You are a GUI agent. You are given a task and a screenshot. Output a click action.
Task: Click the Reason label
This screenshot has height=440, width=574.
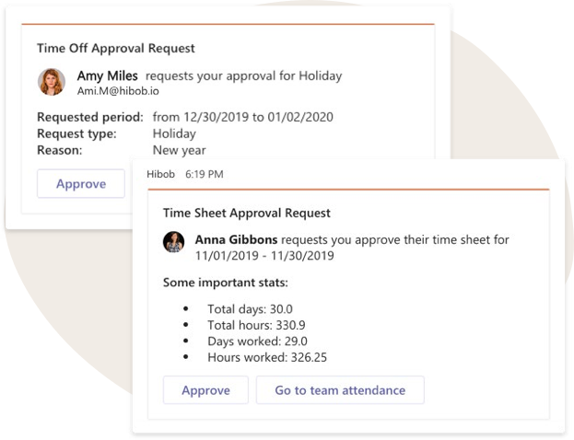(60, 150)
